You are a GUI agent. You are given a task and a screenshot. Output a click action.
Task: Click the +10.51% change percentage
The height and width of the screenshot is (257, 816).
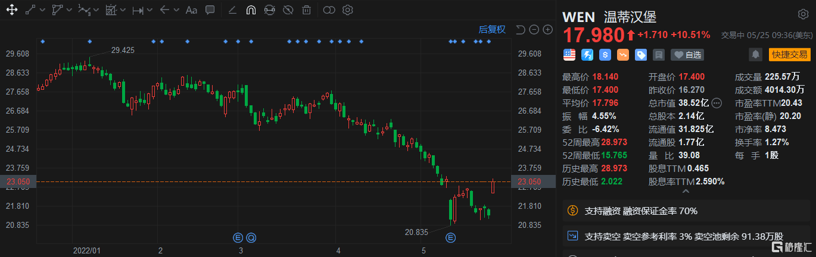[x=690, y=35]
